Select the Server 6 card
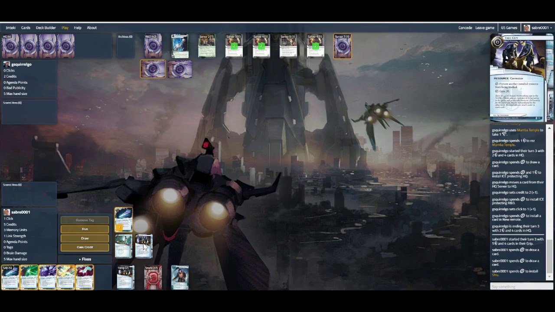555x312 pixels. pyautogui.click(x=315, y=46)
